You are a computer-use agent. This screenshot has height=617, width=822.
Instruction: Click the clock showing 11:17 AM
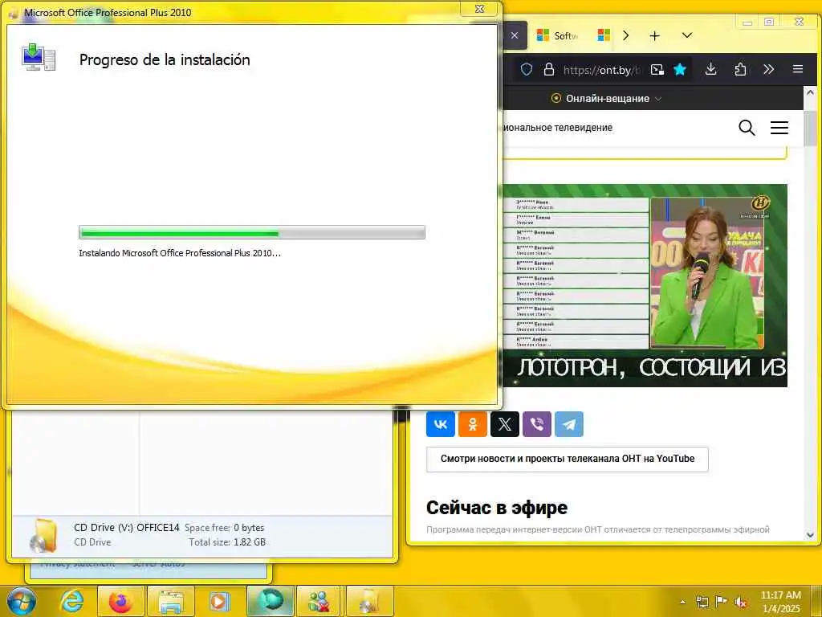[x=780, y=595]
